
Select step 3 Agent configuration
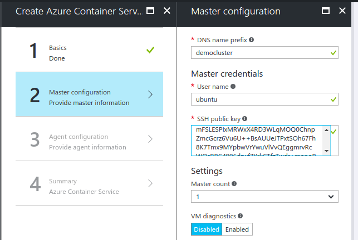(x=89, y=139)
